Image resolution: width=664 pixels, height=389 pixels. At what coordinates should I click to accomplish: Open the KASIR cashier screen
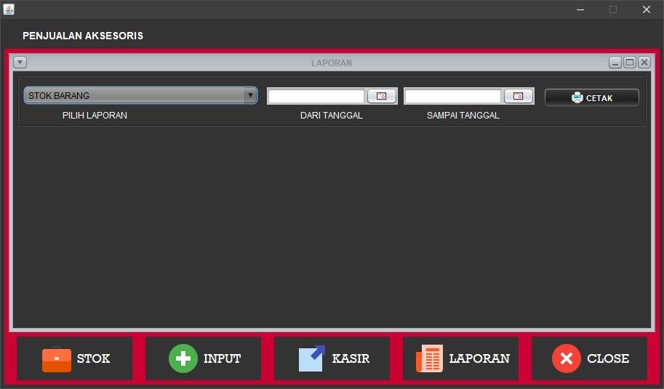(332, 358)
